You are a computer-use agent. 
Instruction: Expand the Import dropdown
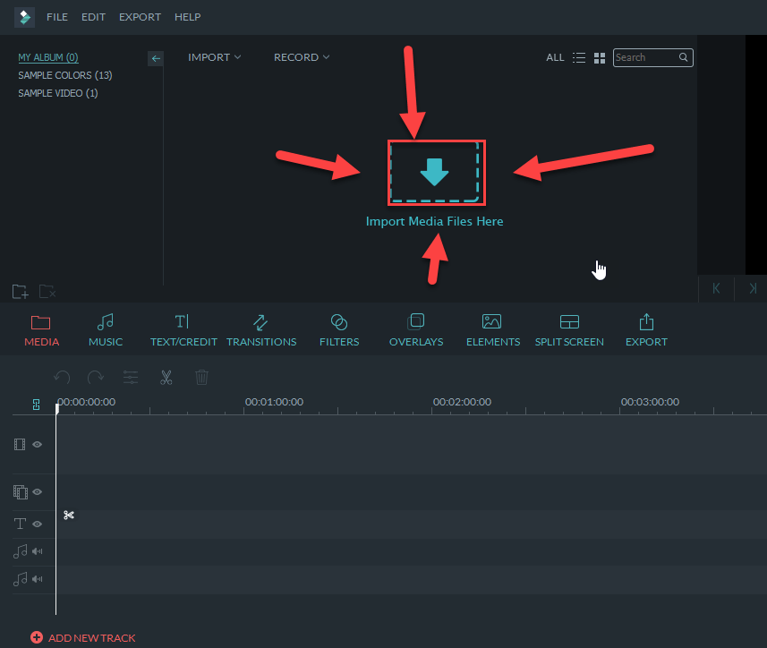click(215, 57)
